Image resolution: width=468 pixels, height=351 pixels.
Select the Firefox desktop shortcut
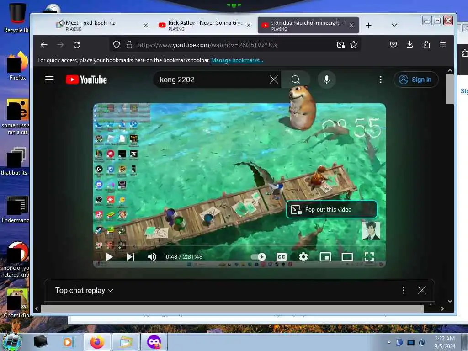(17, 66)
